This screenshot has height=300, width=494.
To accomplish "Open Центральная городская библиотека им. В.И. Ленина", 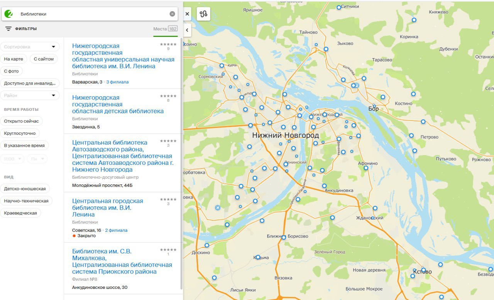I will click(107, 208).
